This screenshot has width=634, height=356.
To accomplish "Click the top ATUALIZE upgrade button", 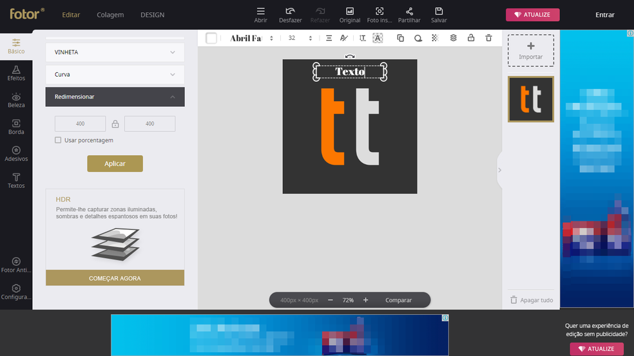I will point(532,15).
